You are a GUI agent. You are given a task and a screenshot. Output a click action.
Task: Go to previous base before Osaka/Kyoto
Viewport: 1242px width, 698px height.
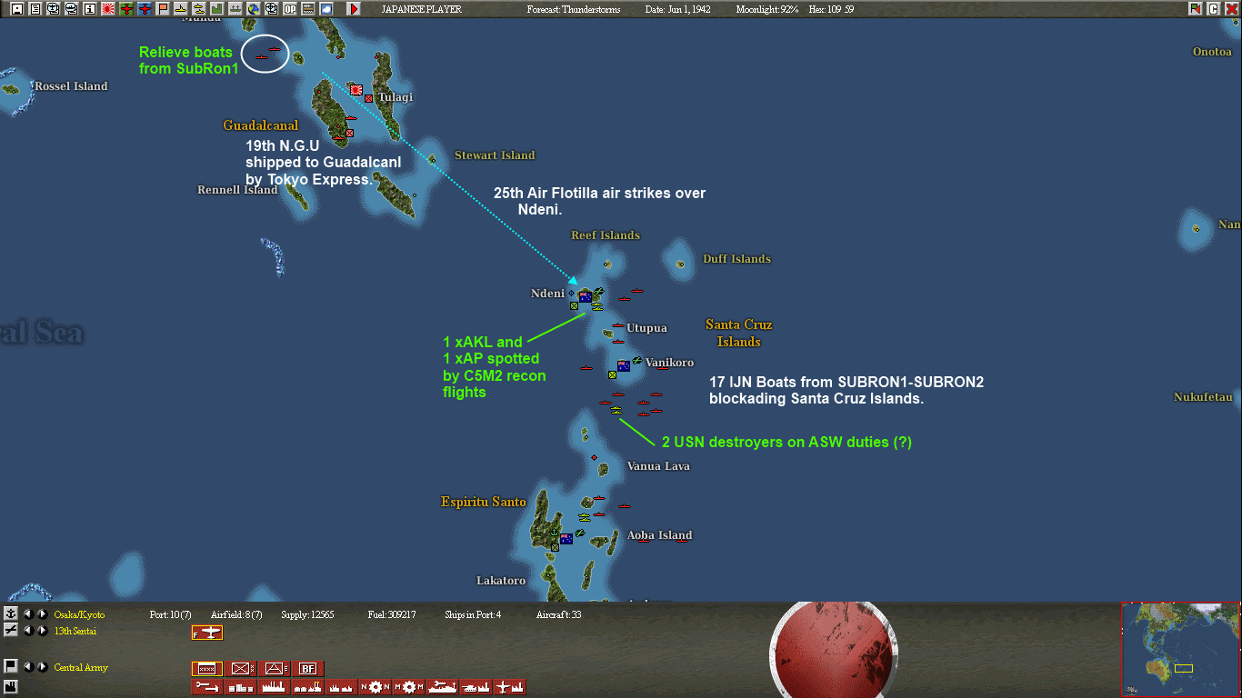point(28,614)
